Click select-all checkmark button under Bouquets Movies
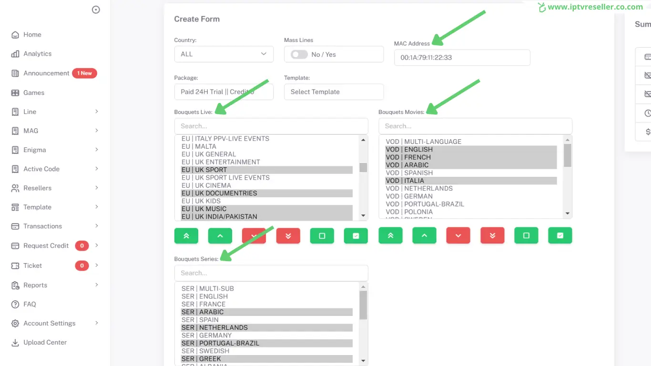Screen dimensions: 651x366 coord(560,236)
